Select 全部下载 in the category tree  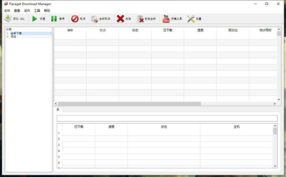pos(16,33)
